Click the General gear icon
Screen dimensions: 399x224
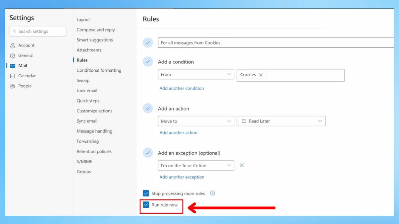pyautogui.click(x=13, y=56)
